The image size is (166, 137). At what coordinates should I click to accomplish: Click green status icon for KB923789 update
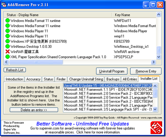(x=8, y=41)
